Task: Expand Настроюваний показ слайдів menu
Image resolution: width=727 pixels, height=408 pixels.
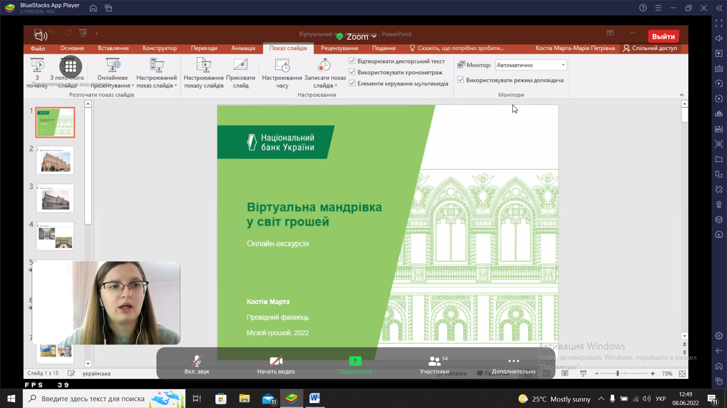Action: 157,73
